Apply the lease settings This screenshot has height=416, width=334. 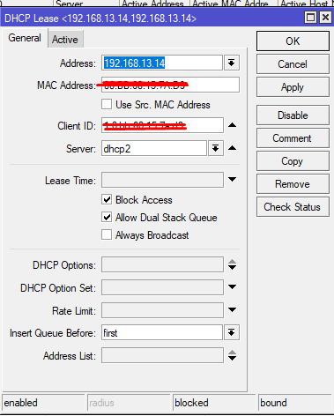293,87
